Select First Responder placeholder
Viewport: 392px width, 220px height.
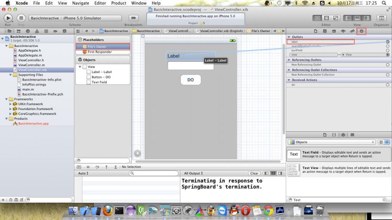pyautogui.click(x=103, y=52)
